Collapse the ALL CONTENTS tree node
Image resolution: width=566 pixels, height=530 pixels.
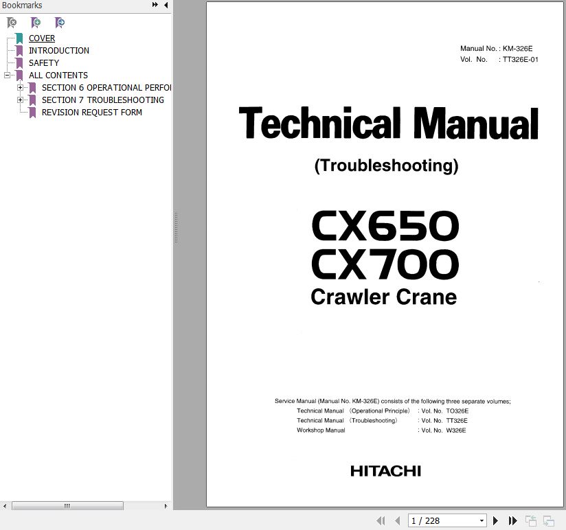pyautogui.click(x=7, y=75)
